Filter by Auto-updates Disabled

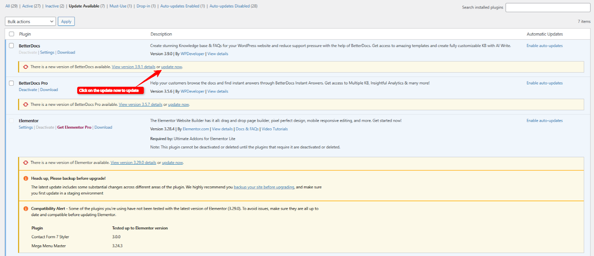point(234,6)
